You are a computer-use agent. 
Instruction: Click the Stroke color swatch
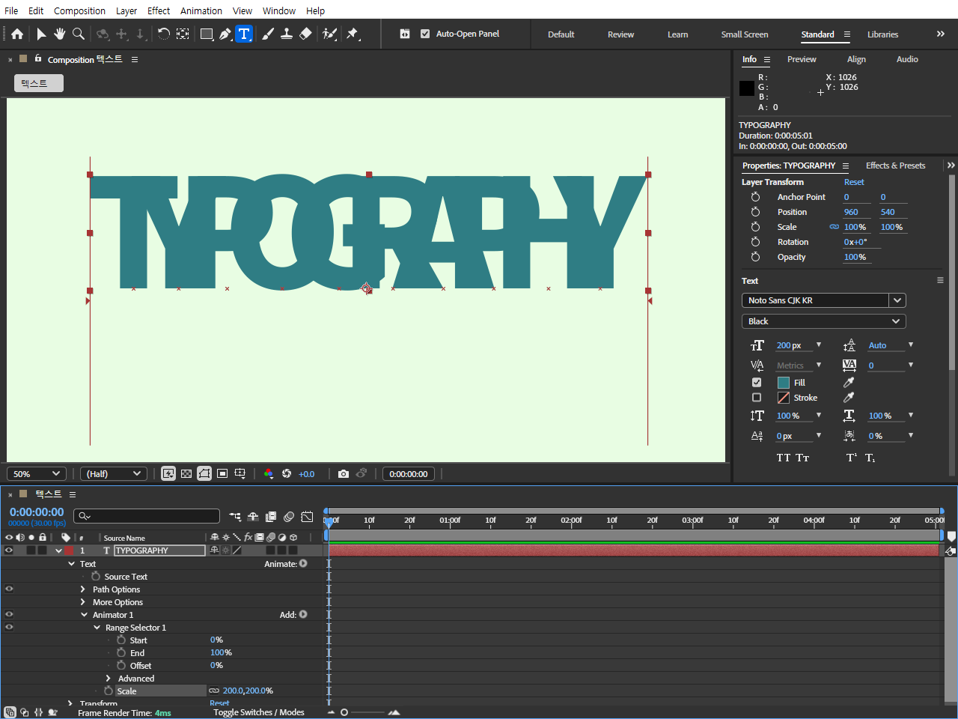click(x=784, y=398)
